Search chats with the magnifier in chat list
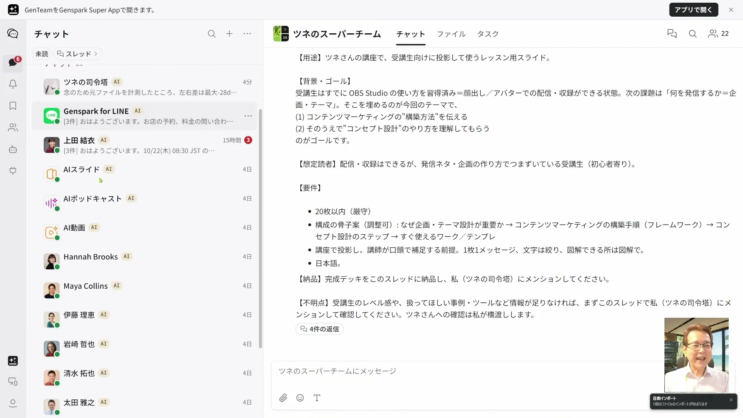The image size is (743, 418). pyautogui.click(x=212, y=34)
